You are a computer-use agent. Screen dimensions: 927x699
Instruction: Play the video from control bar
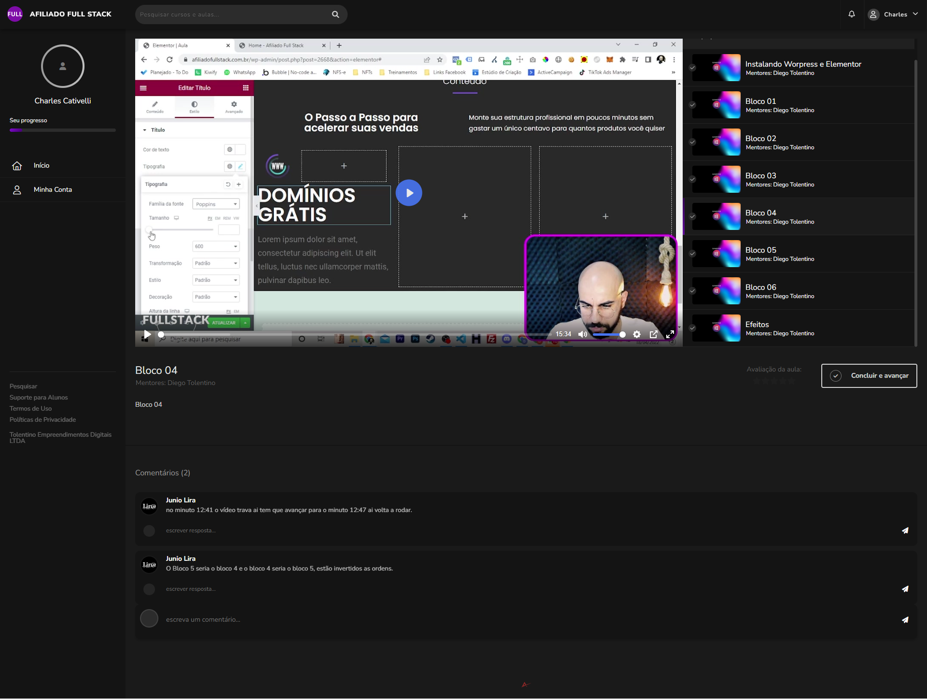point(147,334)
